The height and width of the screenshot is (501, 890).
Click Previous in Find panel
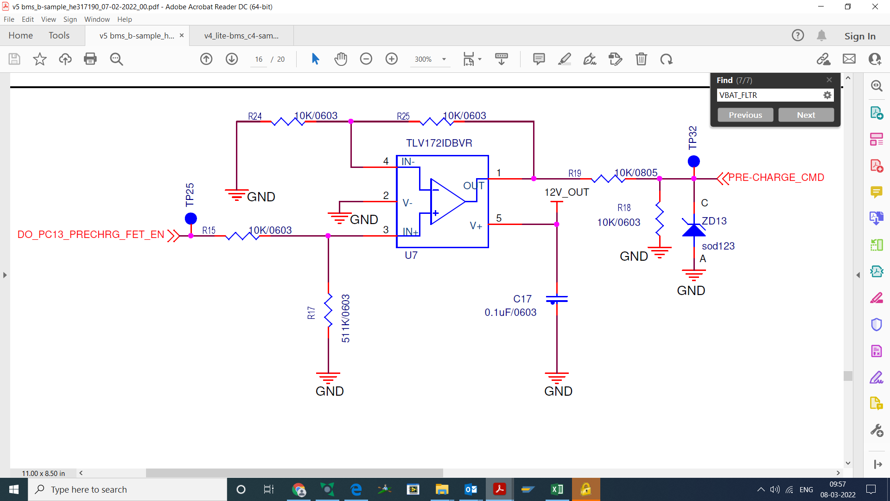point(745,115)
